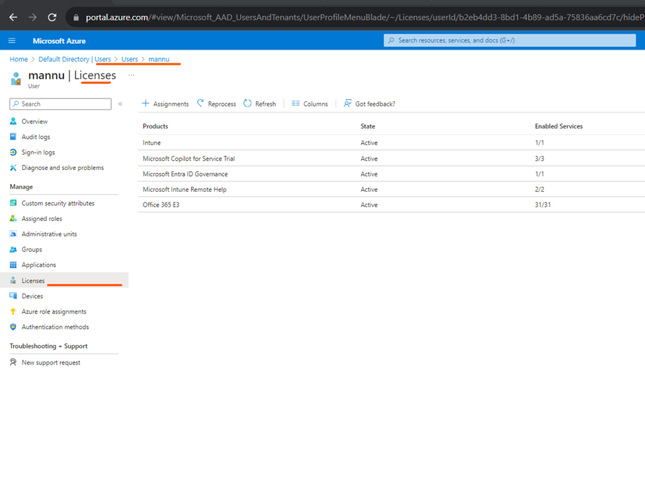Open the Azure portal hamburger menu
The height and width of the screenshot is (490, 645).
pos(12,41)
